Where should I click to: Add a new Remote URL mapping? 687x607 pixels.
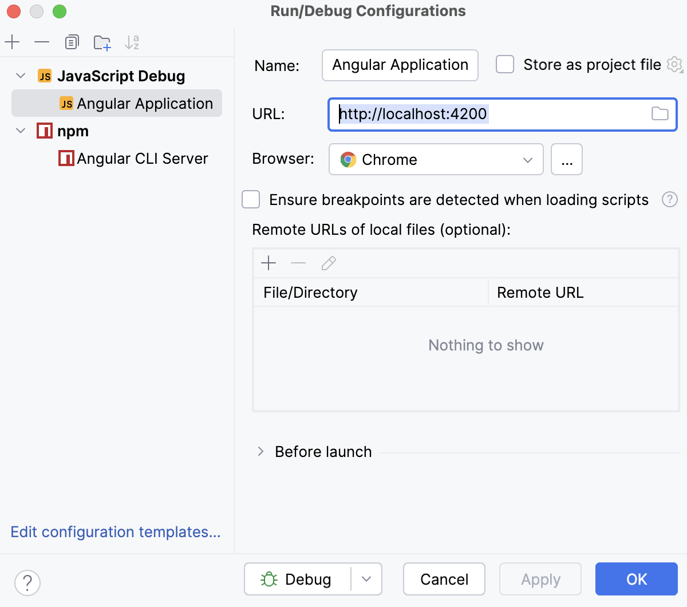269,263
